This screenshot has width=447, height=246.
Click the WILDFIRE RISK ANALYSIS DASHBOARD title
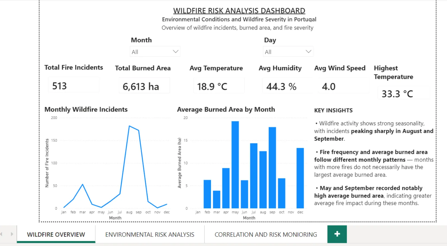[239, 11]
